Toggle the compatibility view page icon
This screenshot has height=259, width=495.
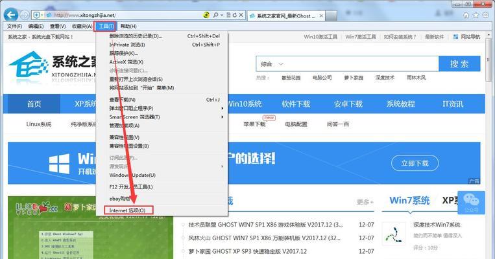point(228,15)
